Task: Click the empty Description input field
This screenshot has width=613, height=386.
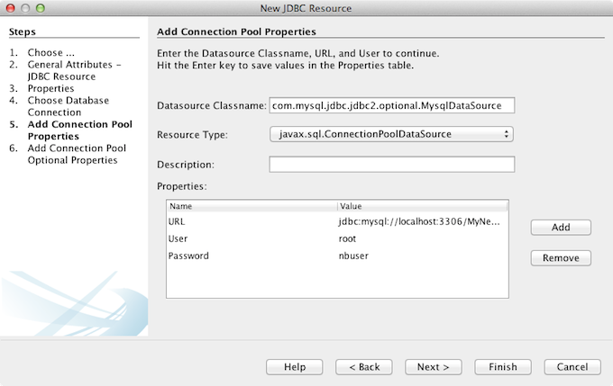Action: pyautogui.click(x=391, y=164)
